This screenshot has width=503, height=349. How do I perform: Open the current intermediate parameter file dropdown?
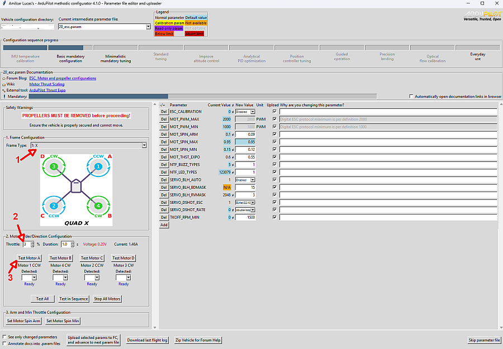148,27
